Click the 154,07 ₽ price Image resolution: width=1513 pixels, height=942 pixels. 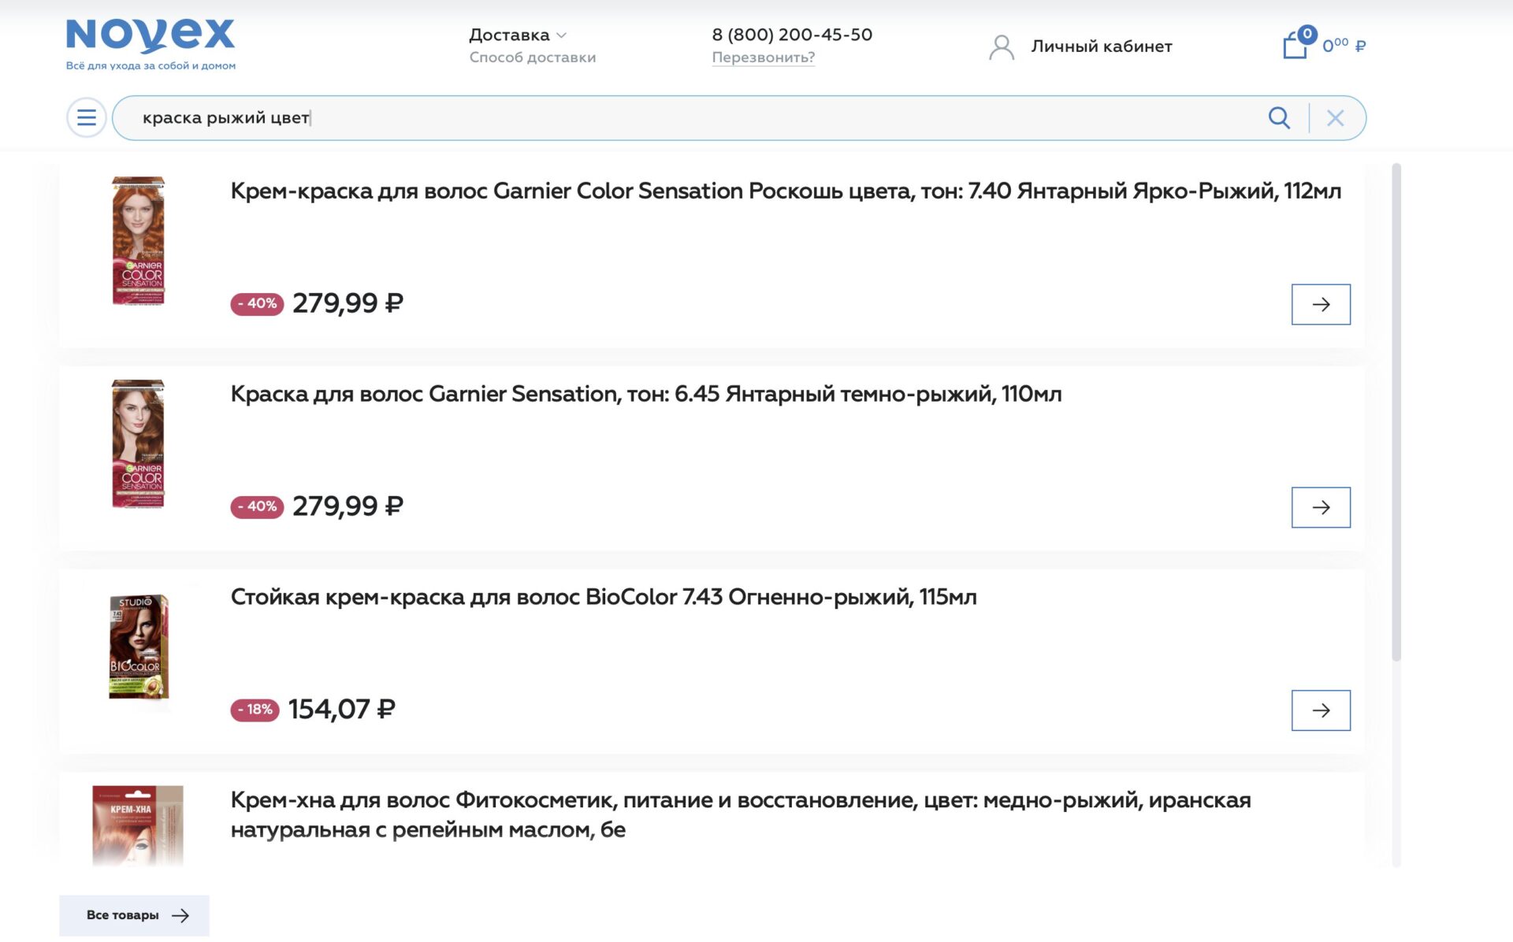pos(342,710)
